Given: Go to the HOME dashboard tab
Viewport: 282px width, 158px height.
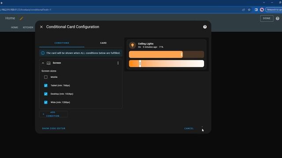Looking at the screenshot, I should point(15,27).
